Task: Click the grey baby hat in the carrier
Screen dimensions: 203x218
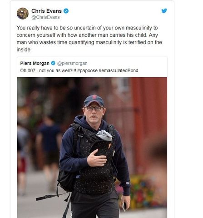Action: point(104,135)
